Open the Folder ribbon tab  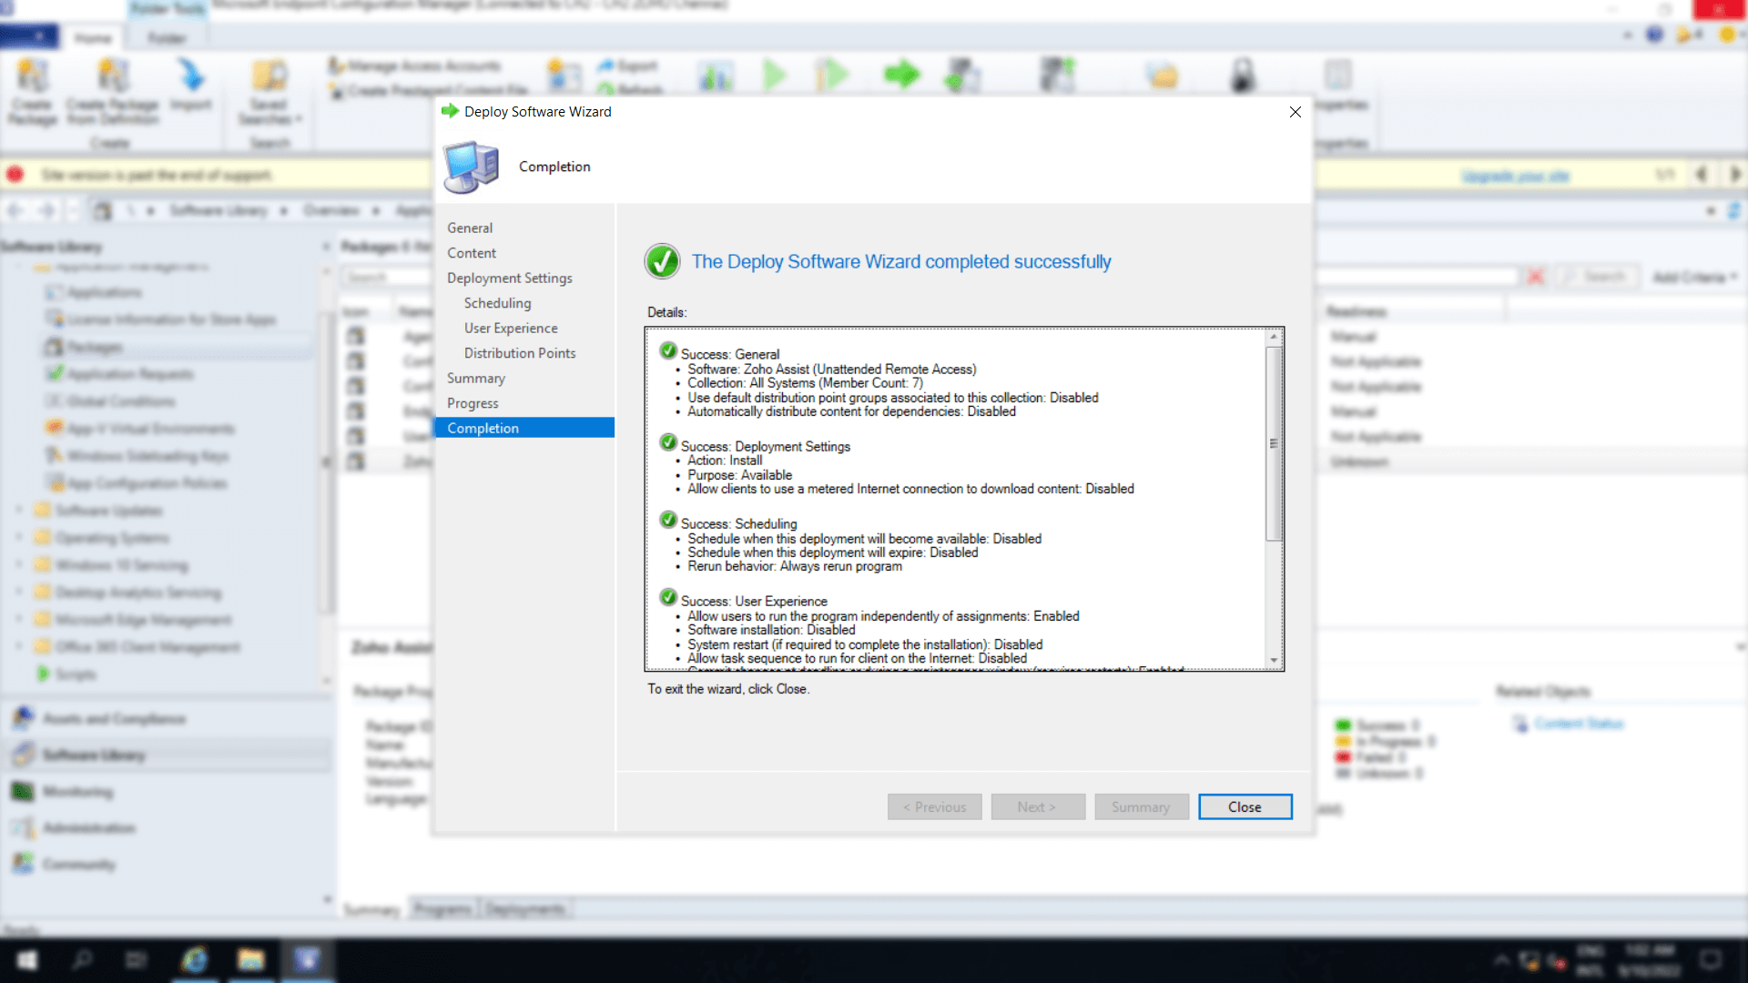tap(167, 38)
